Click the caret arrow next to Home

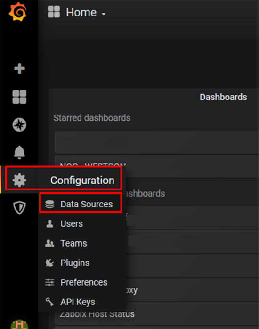coord(104,14)
